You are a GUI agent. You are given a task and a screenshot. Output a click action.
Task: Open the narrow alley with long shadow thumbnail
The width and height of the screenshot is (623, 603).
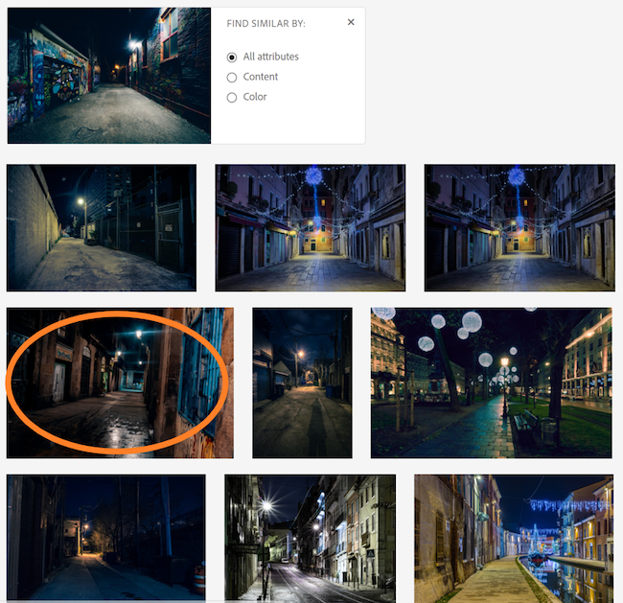pos(302,383)
